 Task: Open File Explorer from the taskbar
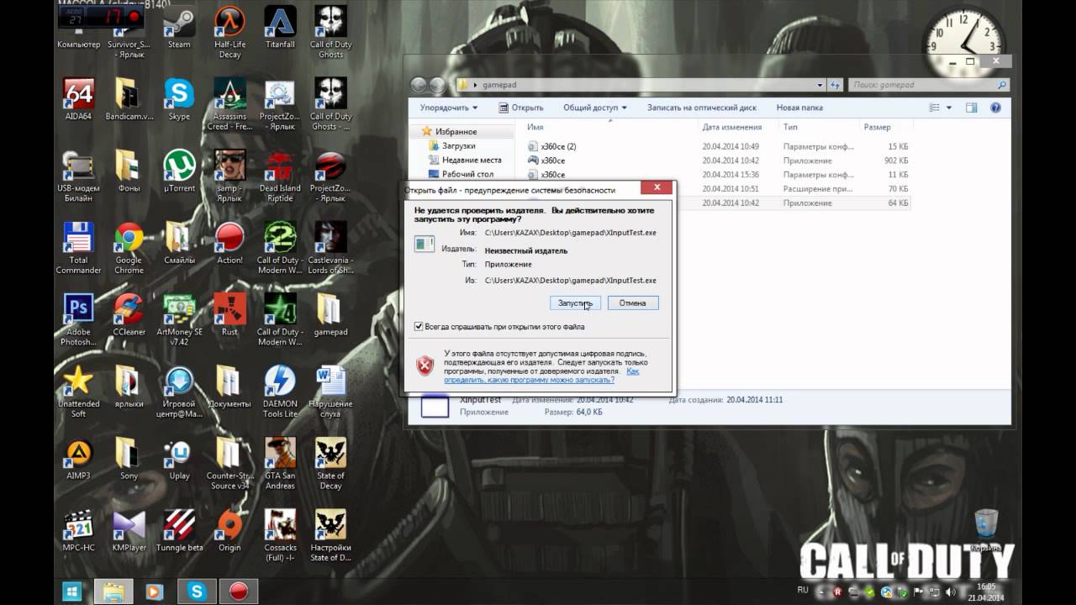click(x=113, y=592)
